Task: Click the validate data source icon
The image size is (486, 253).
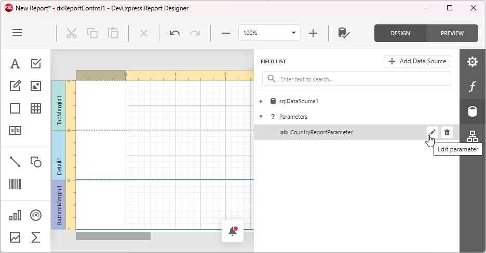Action: pyautogui.click(x=344, y=33)
